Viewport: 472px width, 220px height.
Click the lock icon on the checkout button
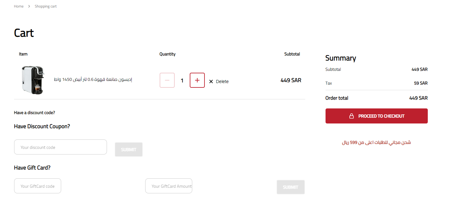pyautogui.click(x=352, y=116)
